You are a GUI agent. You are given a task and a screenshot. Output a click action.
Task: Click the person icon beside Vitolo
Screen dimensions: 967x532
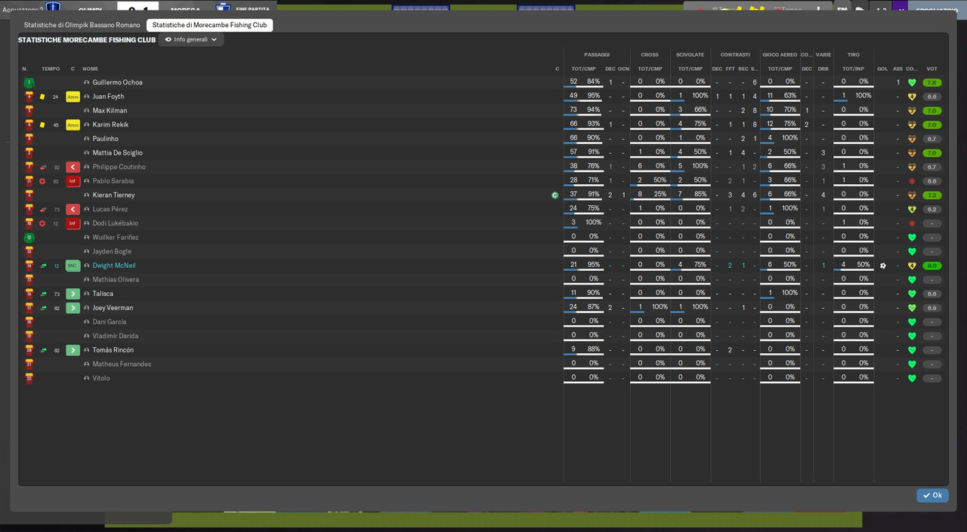click(x=87, y=378)
